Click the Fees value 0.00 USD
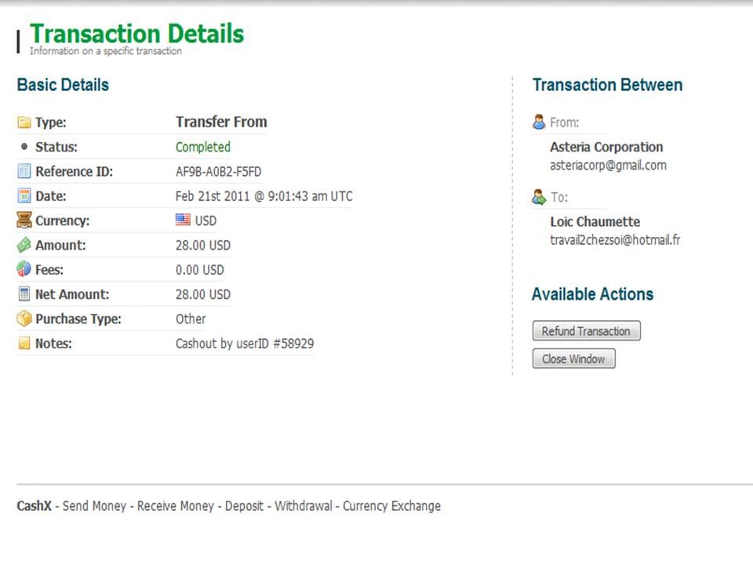 click(200, 269)
